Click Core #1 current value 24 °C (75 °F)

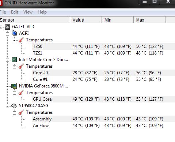85,79
